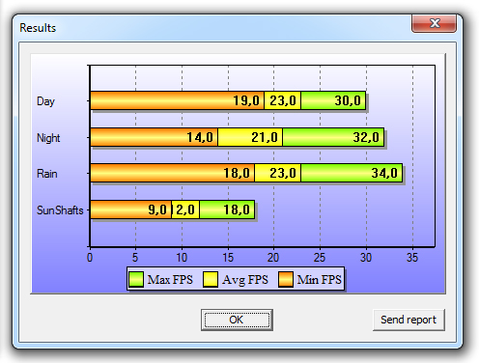Click the OK button
479x363 pixels.
point(237,320)
